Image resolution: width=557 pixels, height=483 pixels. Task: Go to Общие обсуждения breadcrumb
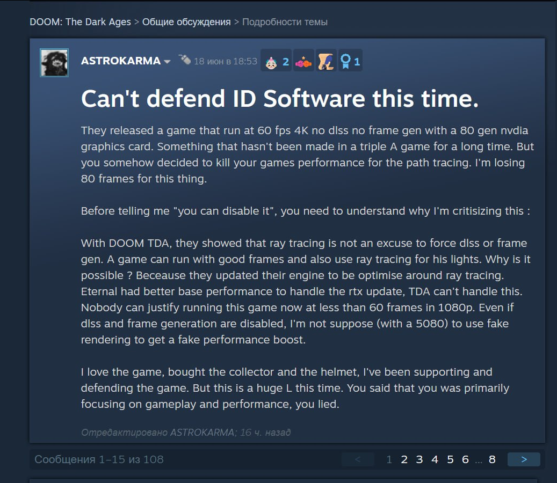[x=186, y=22]
